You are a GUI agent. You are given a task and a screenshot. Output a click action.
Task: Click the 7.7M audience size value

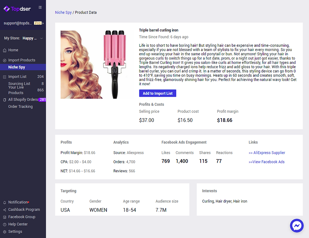coord(161,210)
